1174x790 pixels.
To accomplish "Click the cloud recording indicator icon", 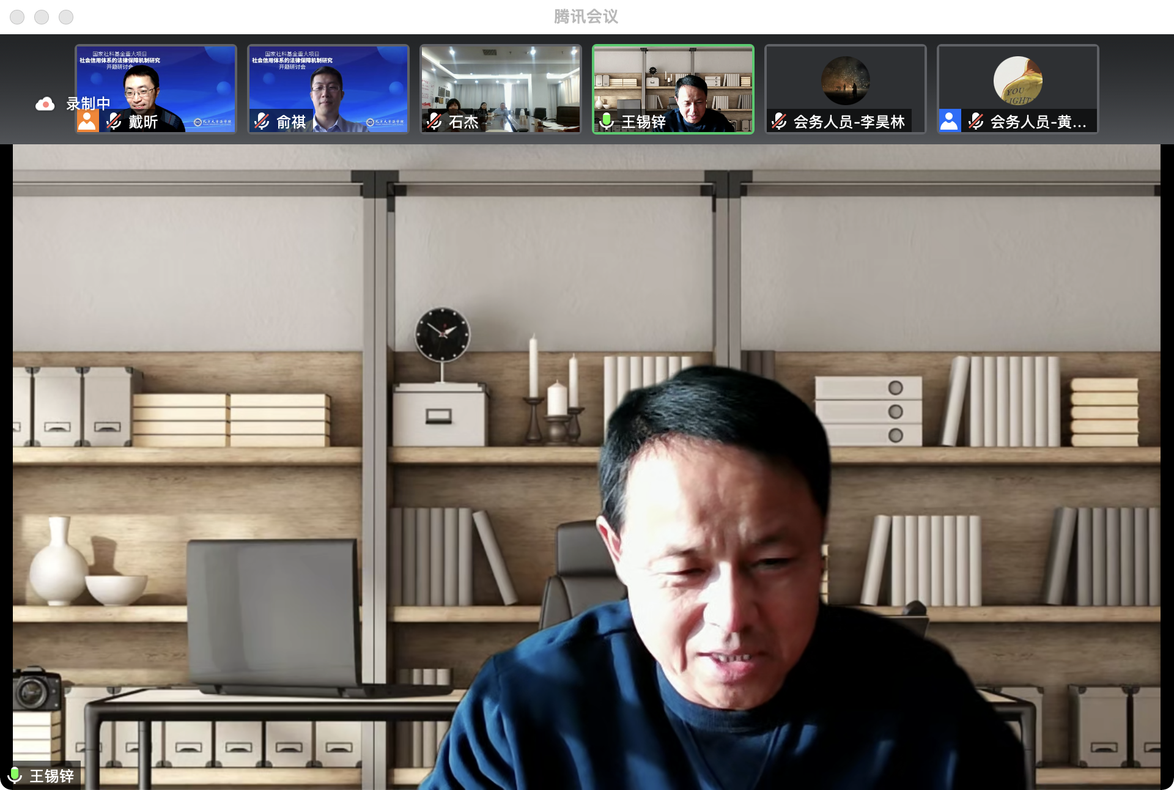I will click(x=45, y=104).
